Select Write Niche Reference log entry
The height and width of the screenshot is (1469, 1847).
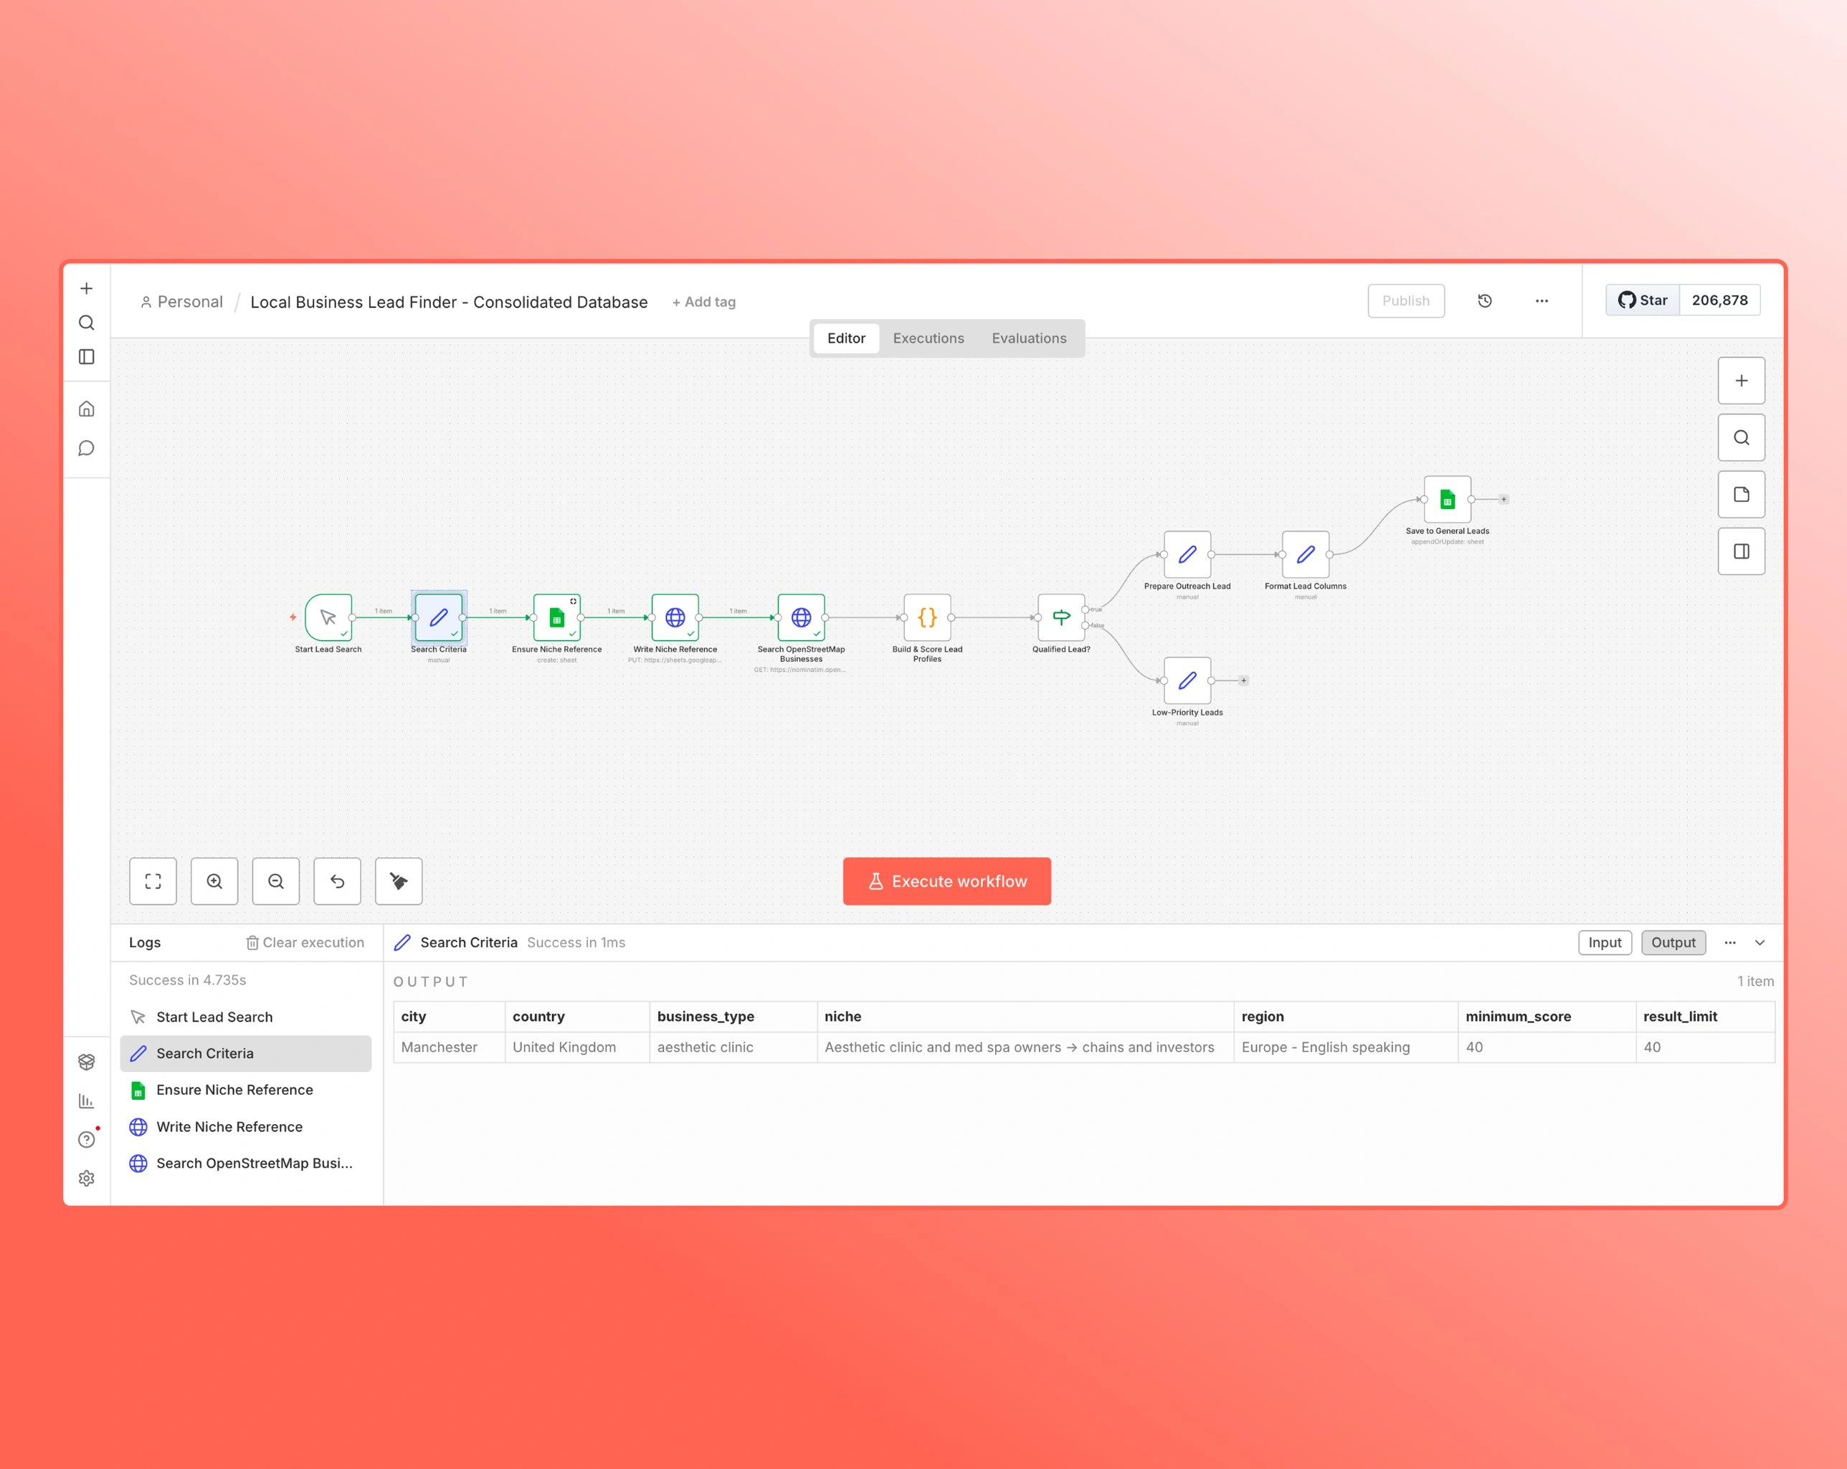click(x=246, y=1126)
